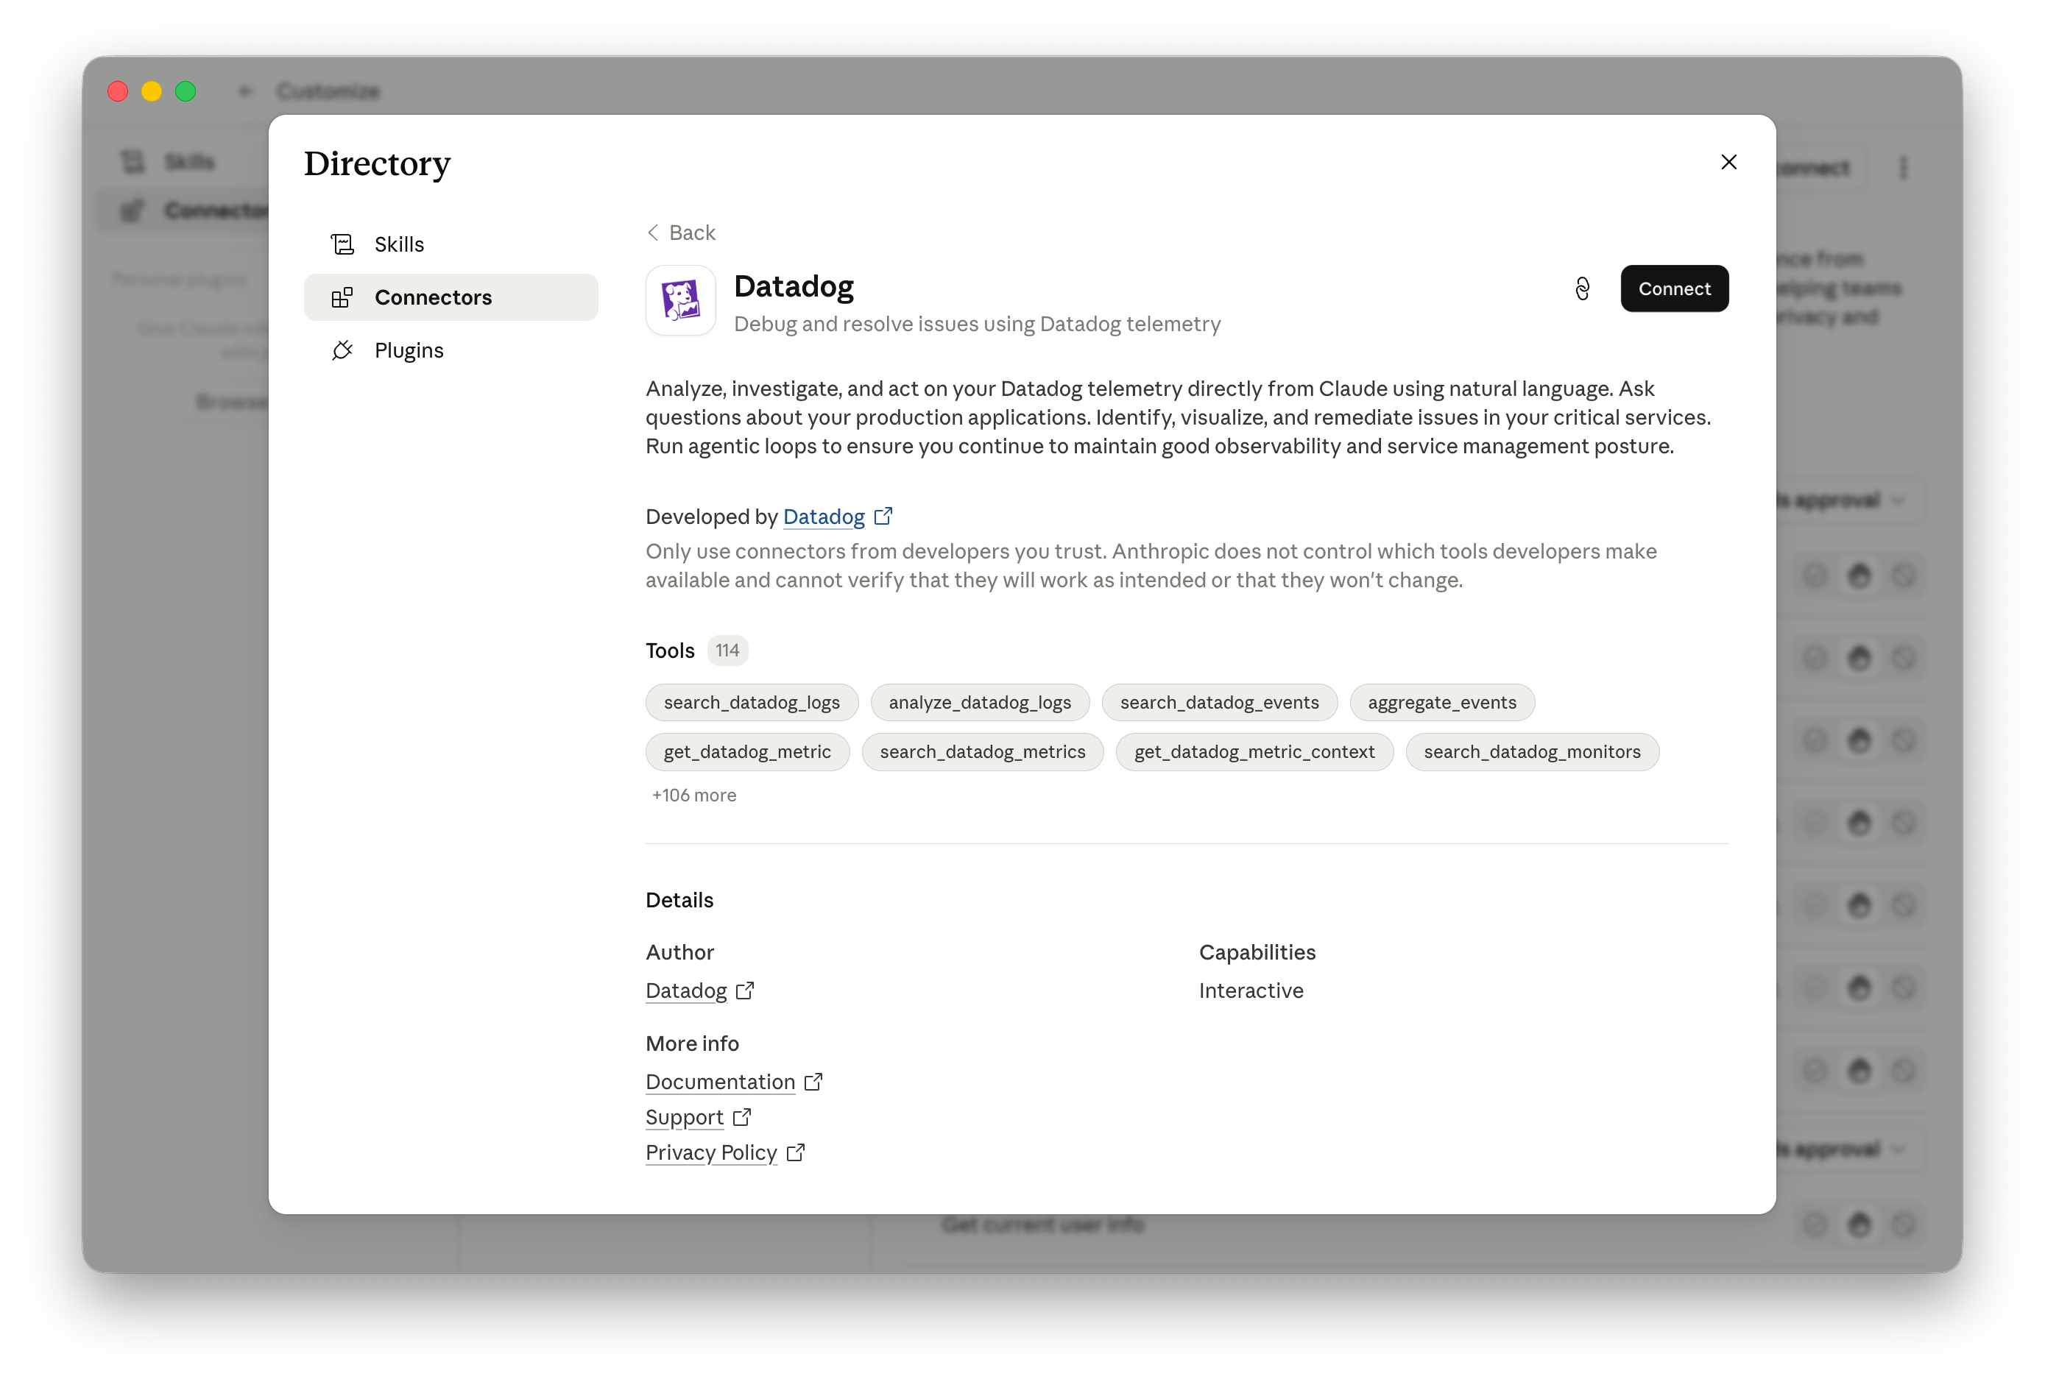Click the Tools count badge 114

tap(727, 650)
